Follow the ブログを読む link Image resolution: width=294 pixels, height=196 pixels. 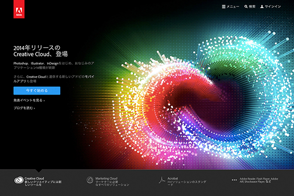pyautogui.click(x=24, y=108)
